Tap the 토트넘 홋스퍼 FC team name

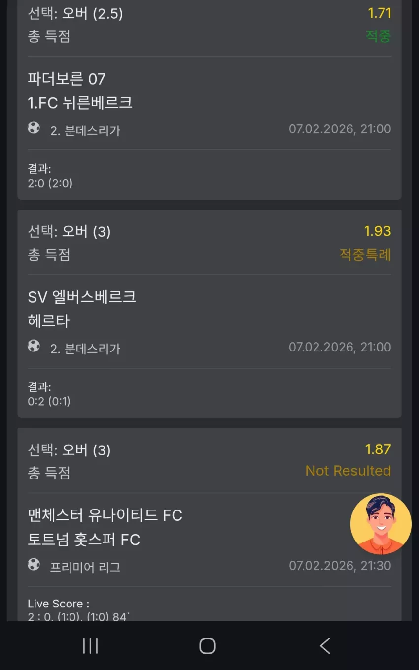click(x=84, y=540)
